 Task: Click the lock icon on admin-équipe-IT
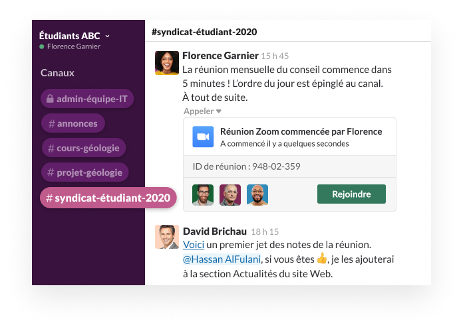tap(49, 99)
